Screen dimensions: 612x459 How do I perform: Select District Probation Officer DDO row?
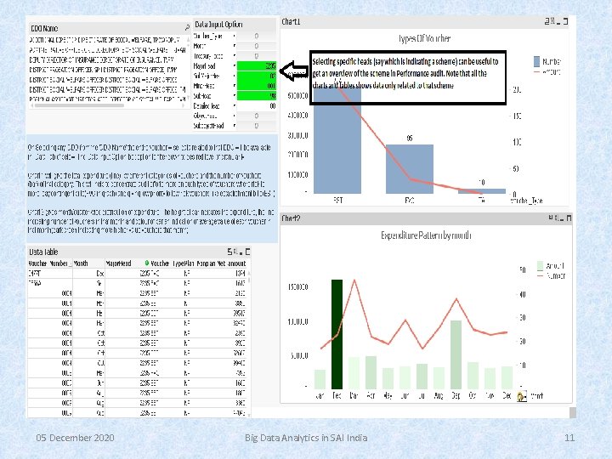[105, 70]
